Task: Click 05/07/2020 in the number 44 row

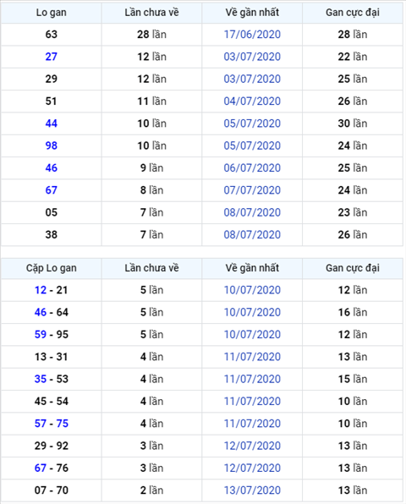Action: pos(252,123)
